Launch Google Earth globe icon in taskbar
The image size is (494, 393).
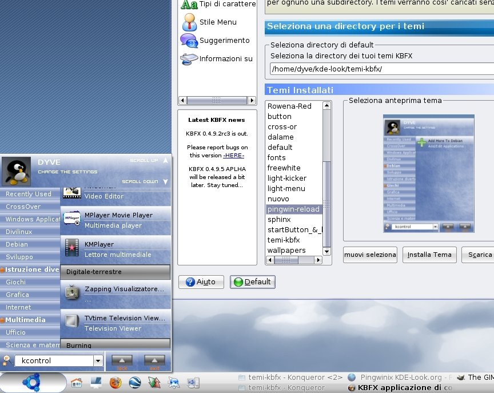click(135, 383)
